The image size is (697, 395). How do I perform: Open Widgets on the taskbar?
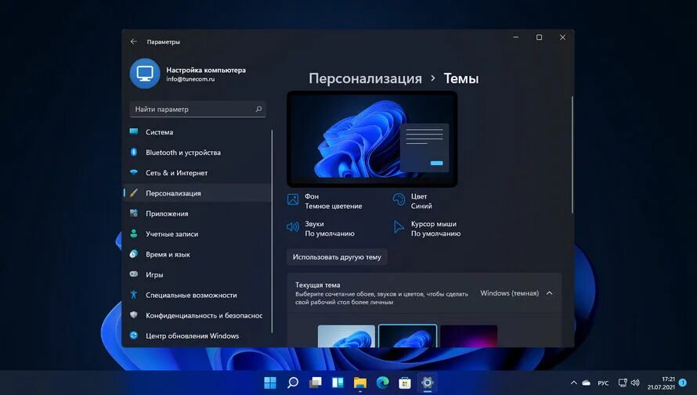pyautogui.click(x=338, y=382)
